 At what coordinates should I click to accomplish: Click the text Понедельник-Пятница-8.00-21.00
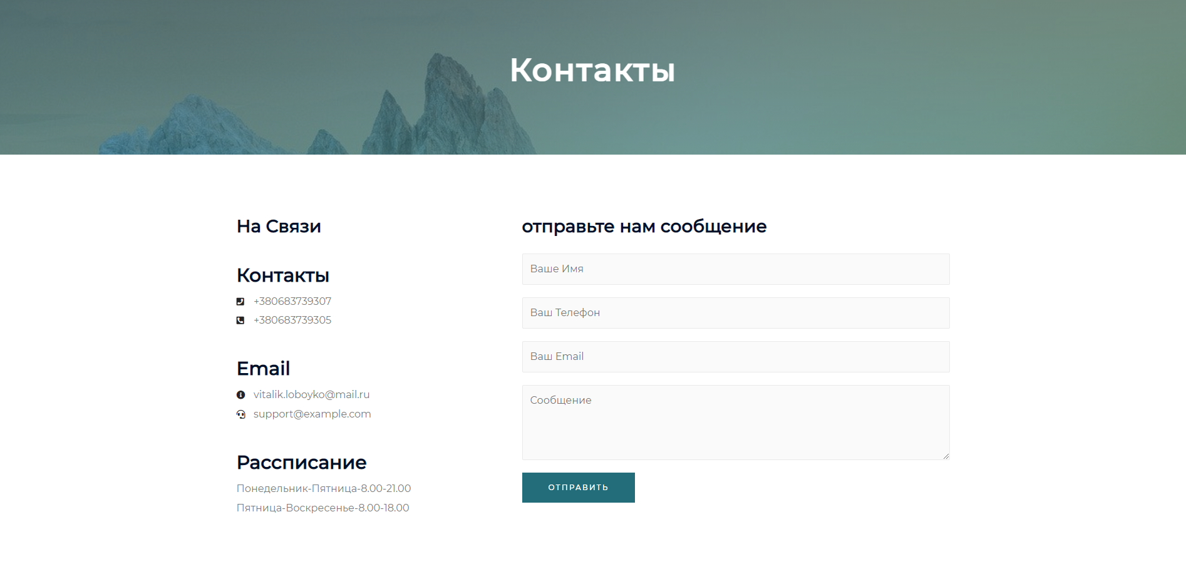(x=324, y=488)
